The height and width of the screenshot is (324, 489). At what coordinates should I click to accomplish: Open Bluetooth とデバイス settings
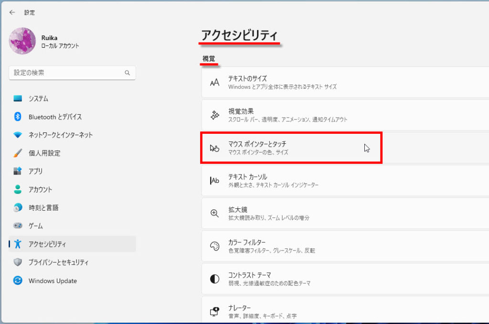[x=55, y=117]
